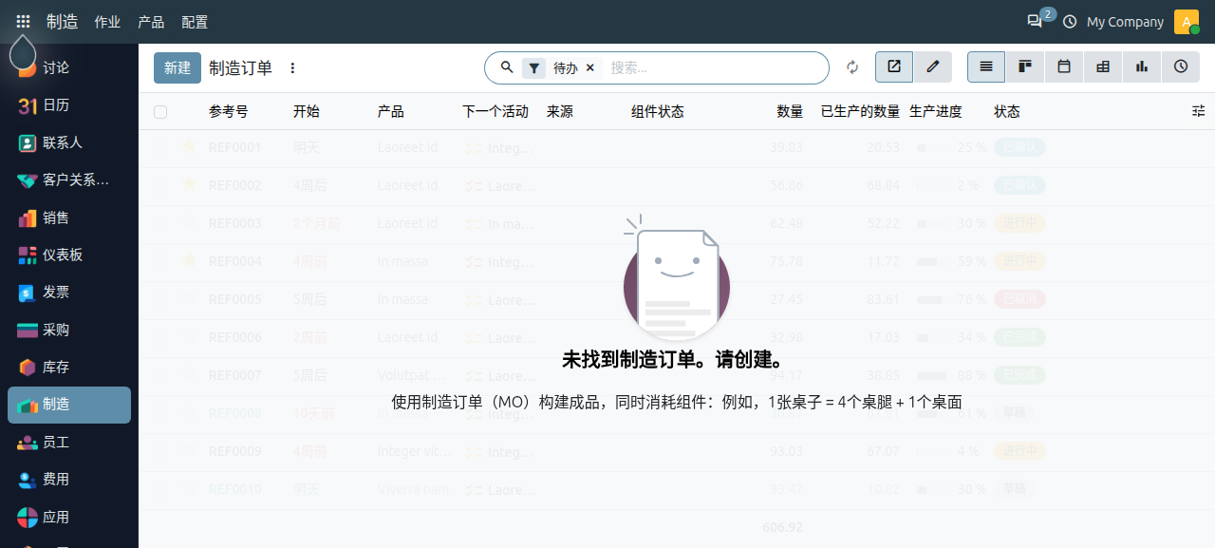Open the optional columns settings dropdown
This screenshot has height=548, width=1215.
(1199, 111)
